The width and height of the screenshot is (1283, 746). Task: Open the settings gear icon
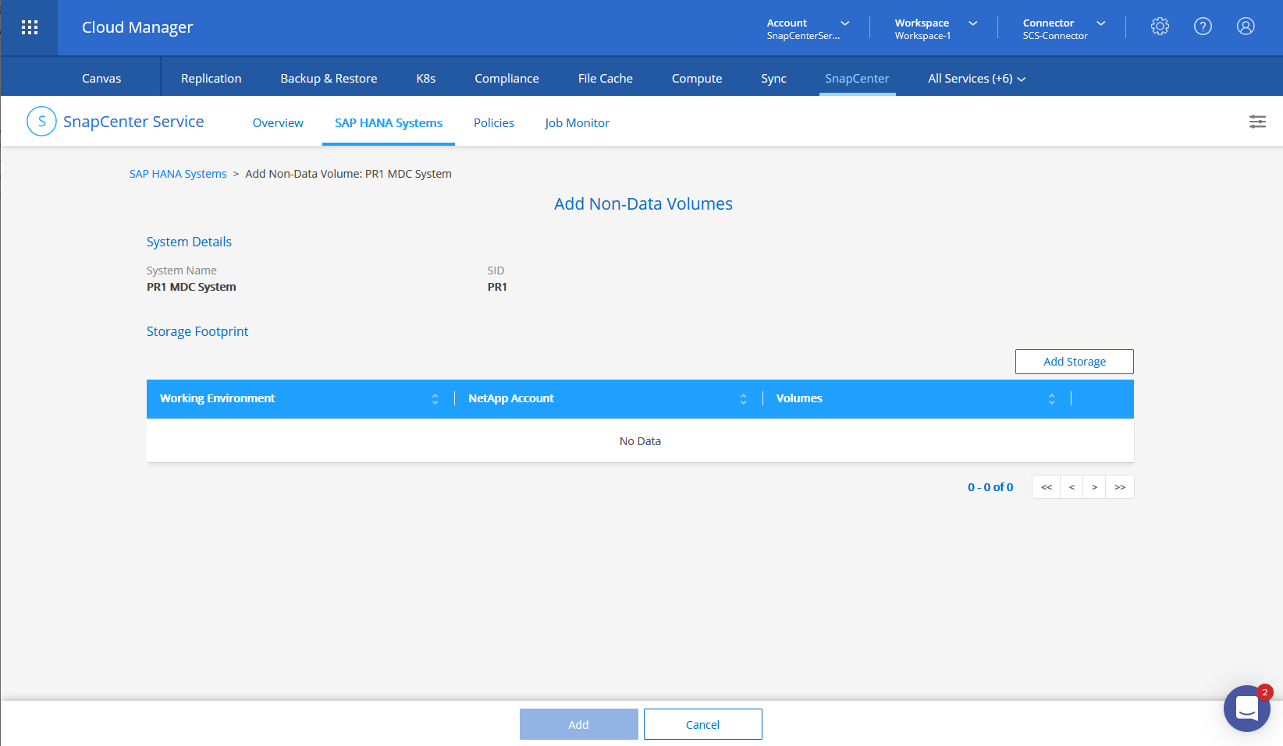(1160, 27)
